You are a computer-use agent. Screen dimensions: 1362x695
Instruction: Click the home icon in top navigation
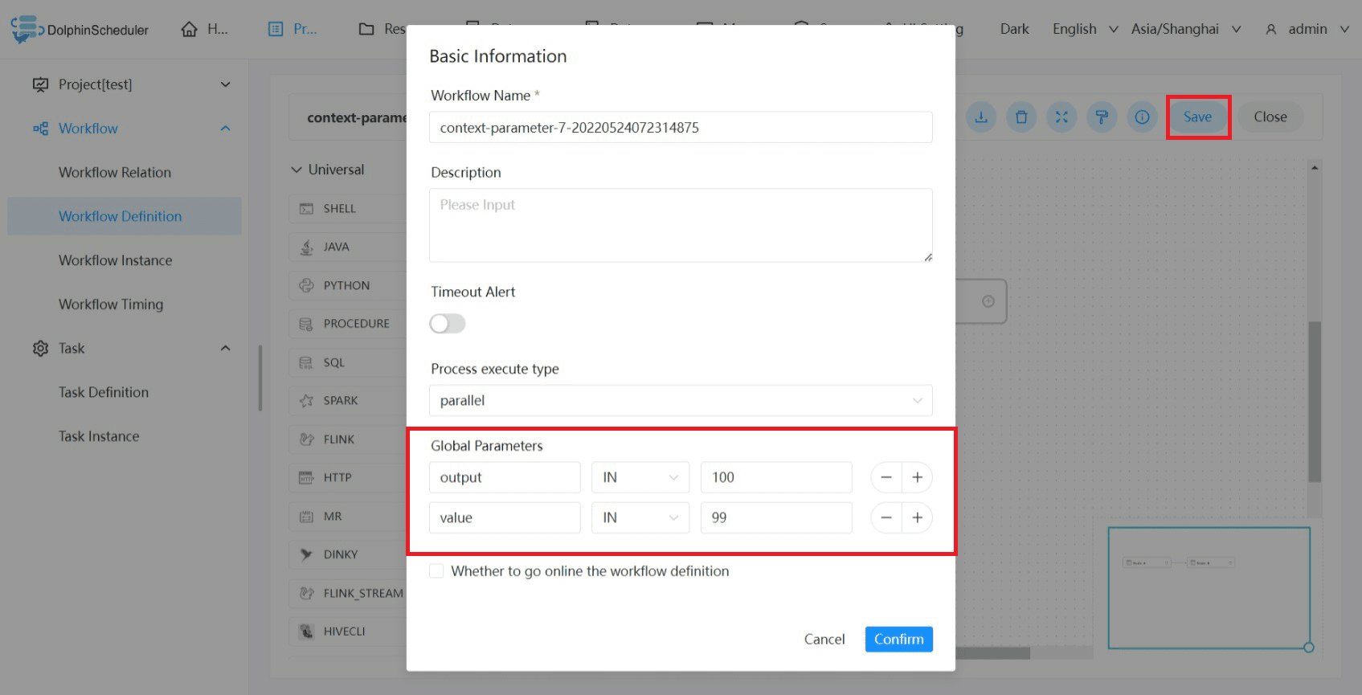point(190,29)
